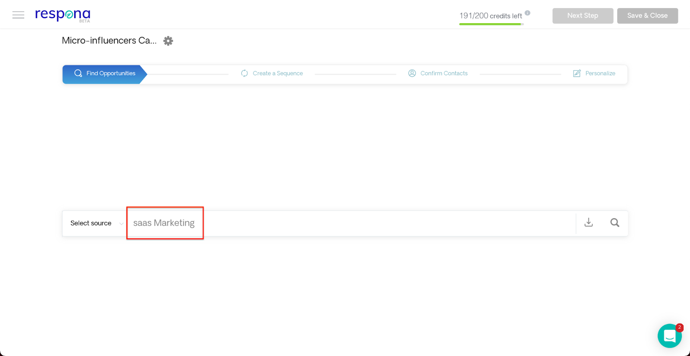Click the credits progress bar

point(492,24)
